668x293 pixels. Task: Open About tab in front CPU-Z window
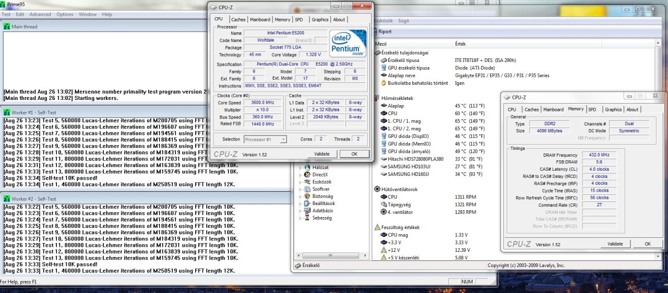(339, 19)
